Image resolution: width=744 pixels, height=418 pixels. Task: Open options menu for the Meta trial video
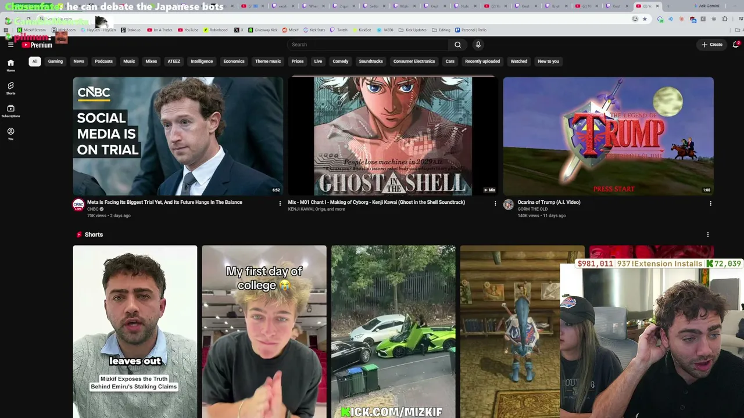click(x=280, y=203)
